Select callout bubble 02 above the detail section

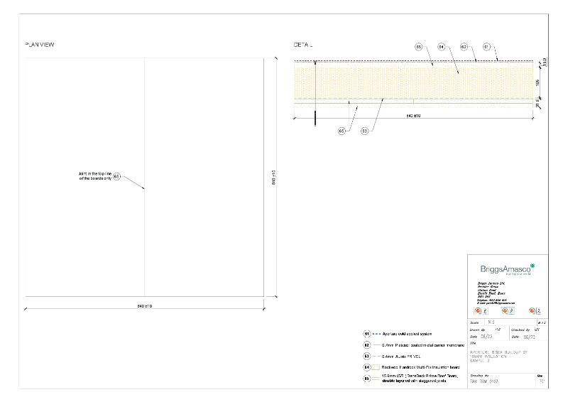464,47
